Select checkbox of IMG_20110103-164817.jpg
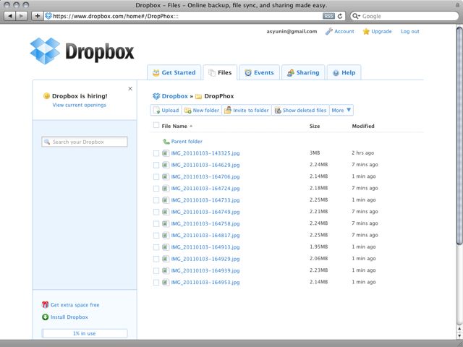463x347 pixels. coord(156,236)
